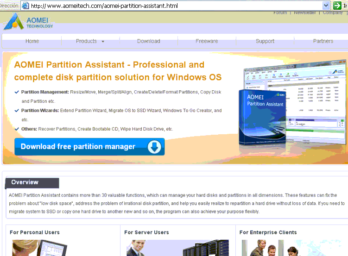Open the address bar URL history dropdown
The image size is (348, 256).
[x=326, y=6]
